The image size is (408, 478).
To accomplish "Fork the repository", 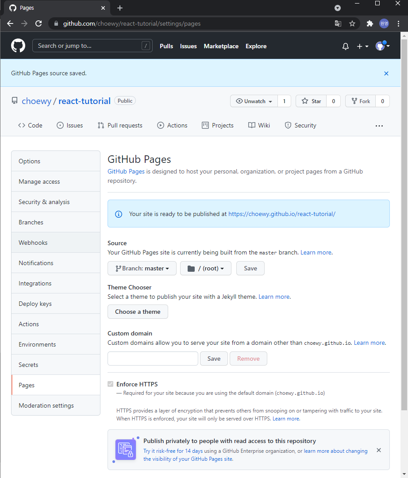I will click(x=361, y=101).
